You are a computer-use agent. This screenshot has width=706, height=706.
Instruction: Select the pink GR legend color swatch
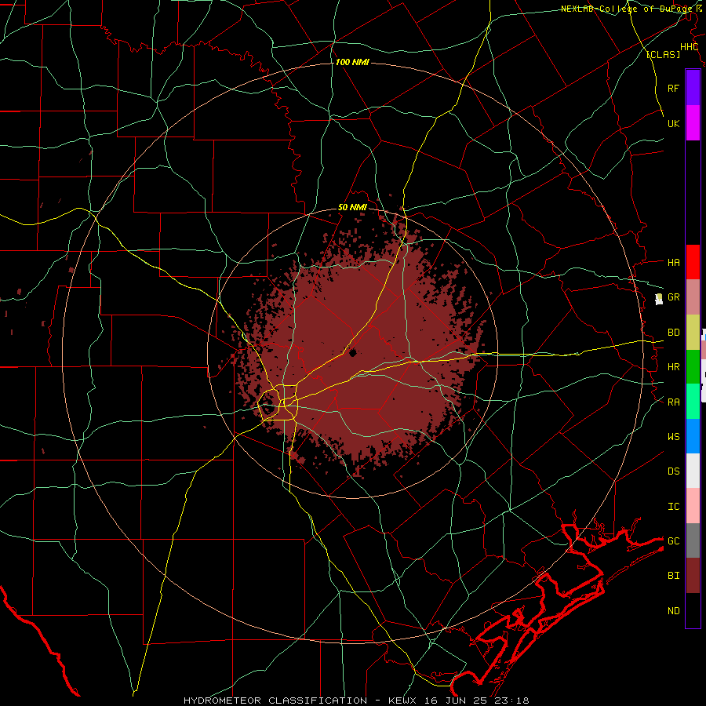tap(693, 297)
